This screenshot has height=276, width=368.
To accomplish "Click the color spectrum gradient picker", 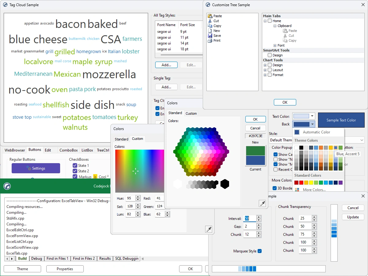I will coord(140,171).
